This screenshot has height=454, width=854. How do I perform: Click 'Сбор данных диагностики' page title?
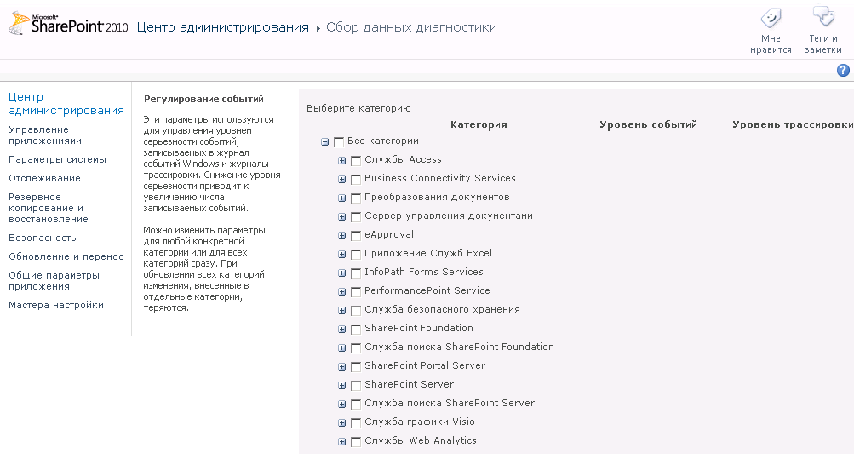(x=411, y=27)
